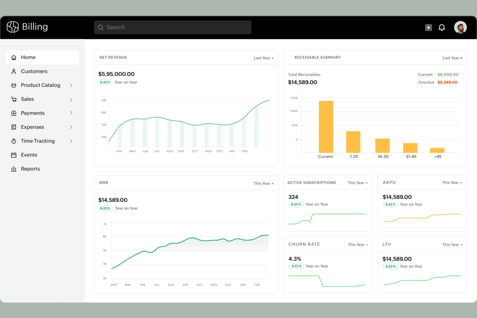Open Active Subscriptions This Year dropdown
Image resolution: width=477 pixels, height=318 pixels.
click(358, 183)
